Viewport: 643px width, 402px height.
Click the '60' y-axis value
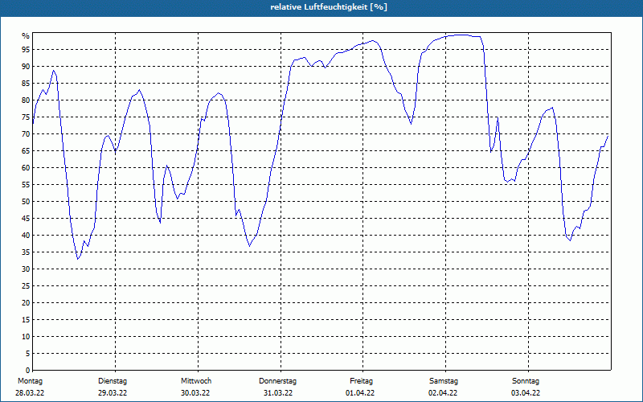pyautogui.click(x=26, y=168)
